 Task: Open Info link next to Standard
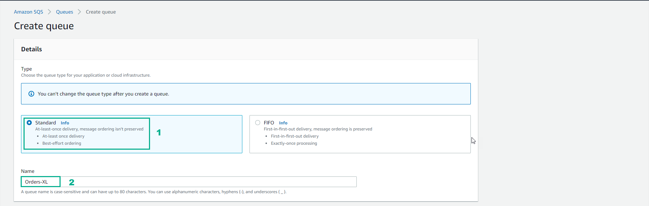tap(65, 123)
